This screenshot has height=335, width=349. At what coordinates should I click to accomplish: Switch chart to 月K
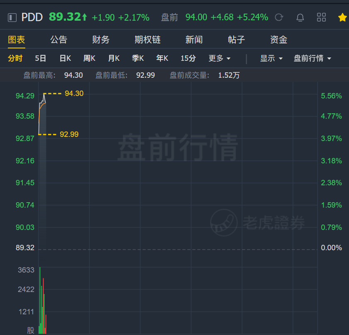click(114, 58)
